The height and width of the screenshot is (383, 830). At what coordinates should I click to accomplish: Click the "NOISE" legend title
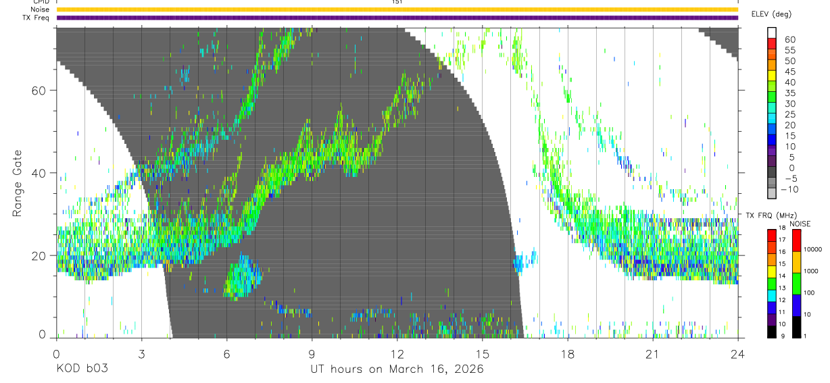point(800,224)
